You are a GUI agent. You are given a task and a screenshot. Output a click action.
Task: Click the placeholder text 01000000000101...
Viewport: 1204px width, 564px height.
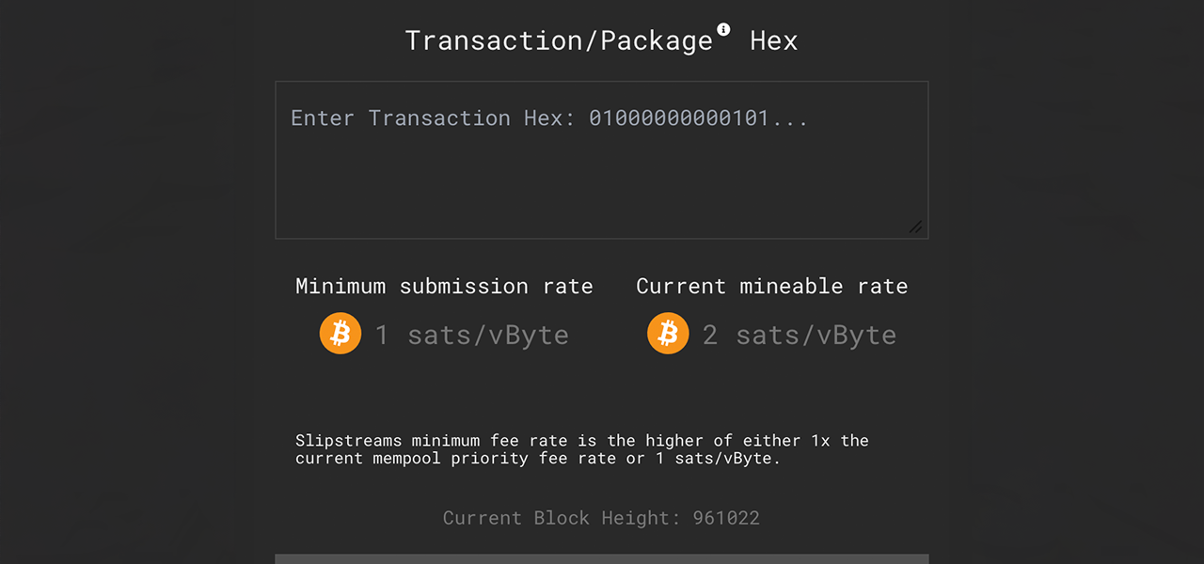(699, 117)
